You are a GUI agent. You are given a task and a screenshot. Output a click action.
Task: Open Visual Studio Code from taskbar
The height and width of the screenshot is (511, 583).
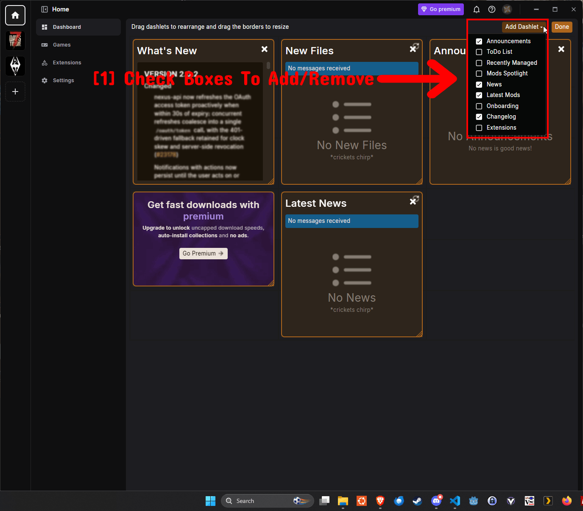[455, 501]
